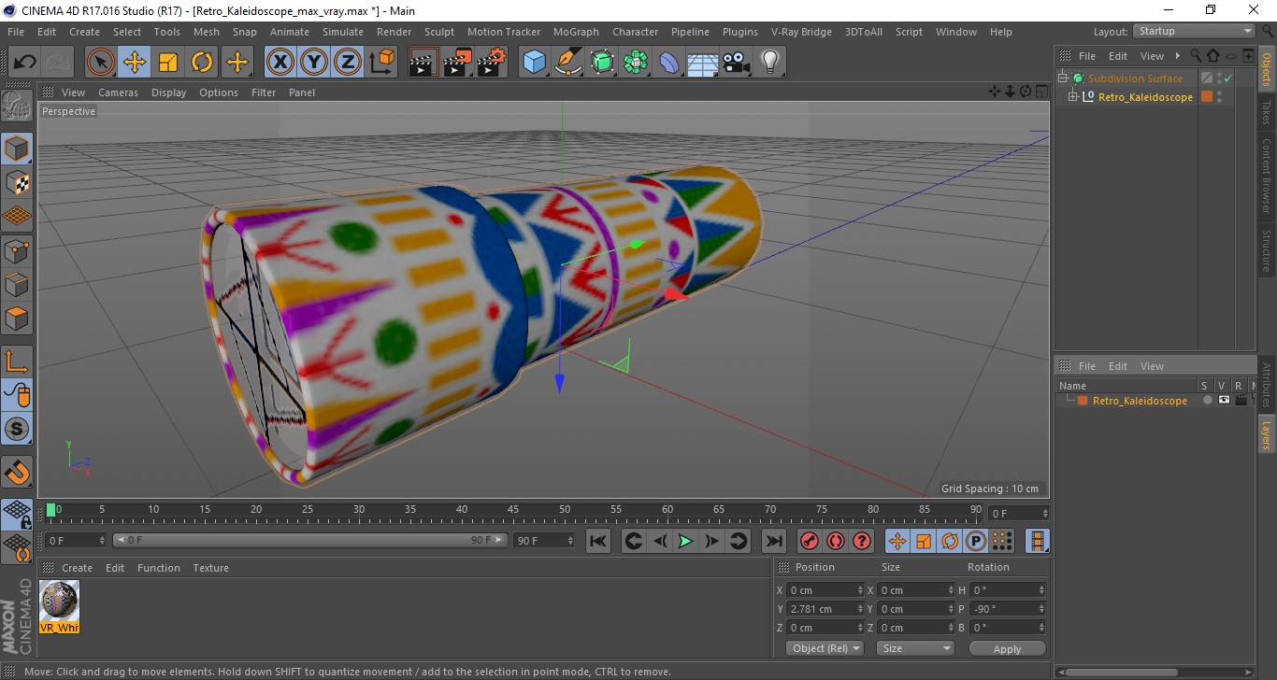1277x680 pixels.
Task: Toggle Retro_Kaleidoscope layer visibility eye
Action: click(x=1224, y=401)
